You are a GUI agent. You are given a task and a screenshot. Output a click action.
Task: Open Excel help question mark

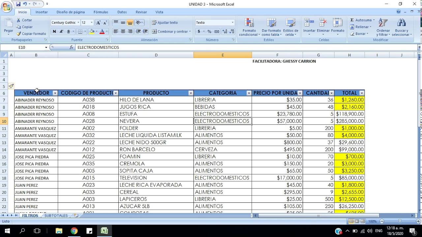[399, 12]
